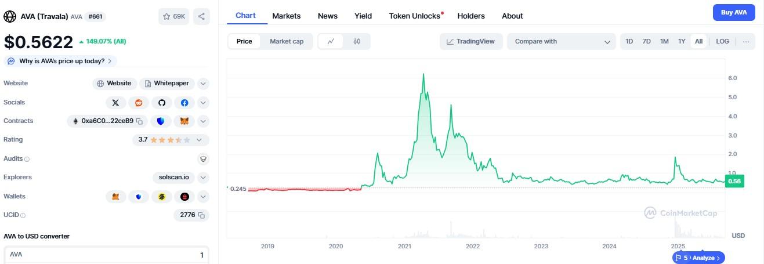The width and height of the screenshot is (764, 264).
Task: Open the News tab
Action: click(328, 16)
